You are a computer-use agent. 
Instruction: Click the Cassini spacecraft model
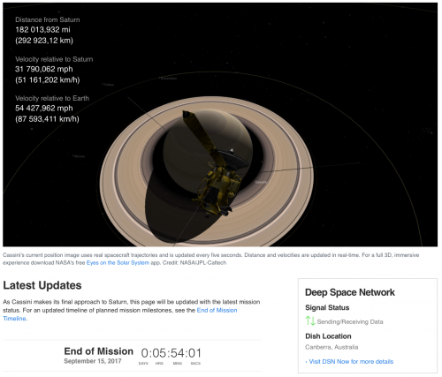click(214, 166)
